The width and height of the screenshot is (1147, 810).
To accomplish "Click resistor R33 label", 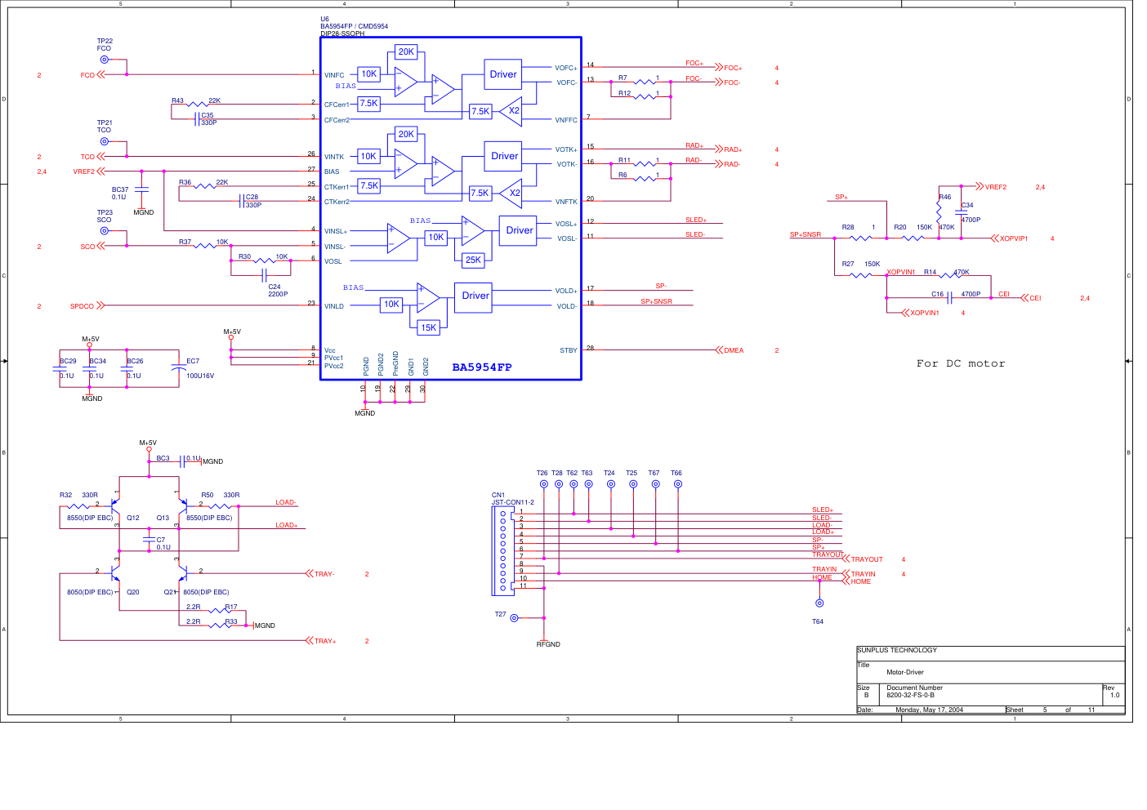I will [231, 621].
